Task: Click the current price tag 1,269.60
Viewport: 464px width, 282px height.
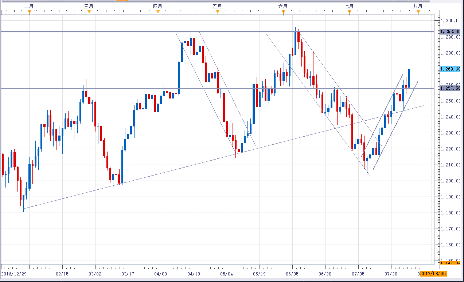Action: pyautogui.click(x=450, y=69)
